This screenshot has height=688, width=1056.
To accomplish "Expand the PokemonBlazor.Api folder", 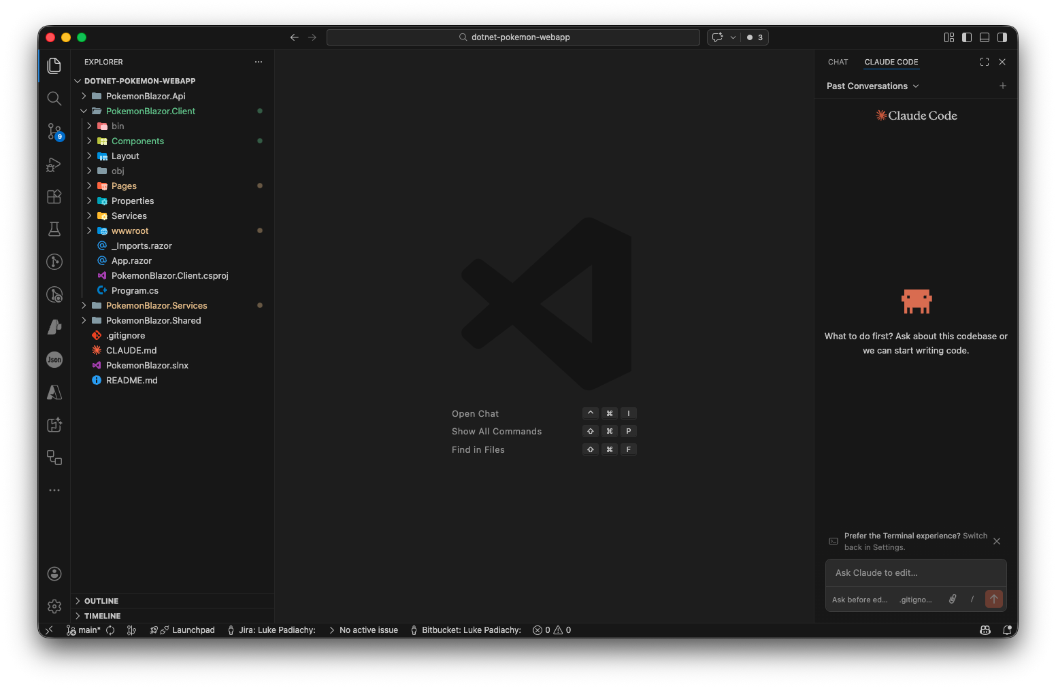I will (145, 96).
